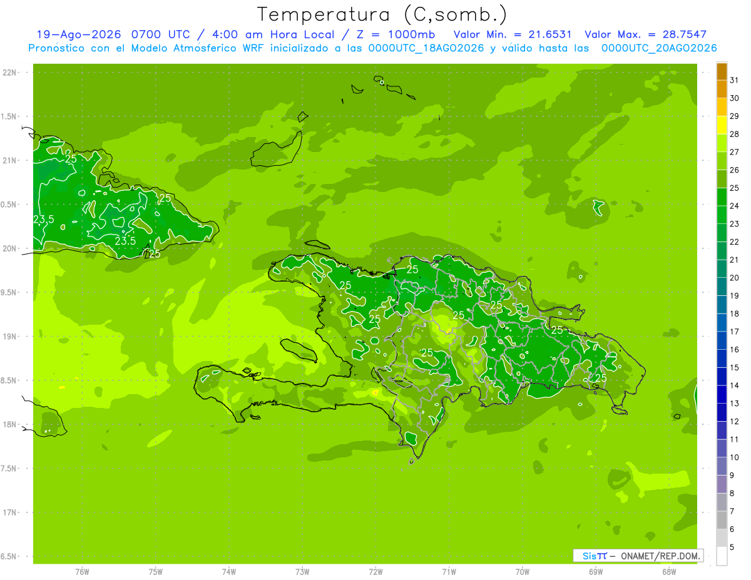Click the '18' color scale label
The height and width of the screenshot is (580, 751).
point(735,313)
